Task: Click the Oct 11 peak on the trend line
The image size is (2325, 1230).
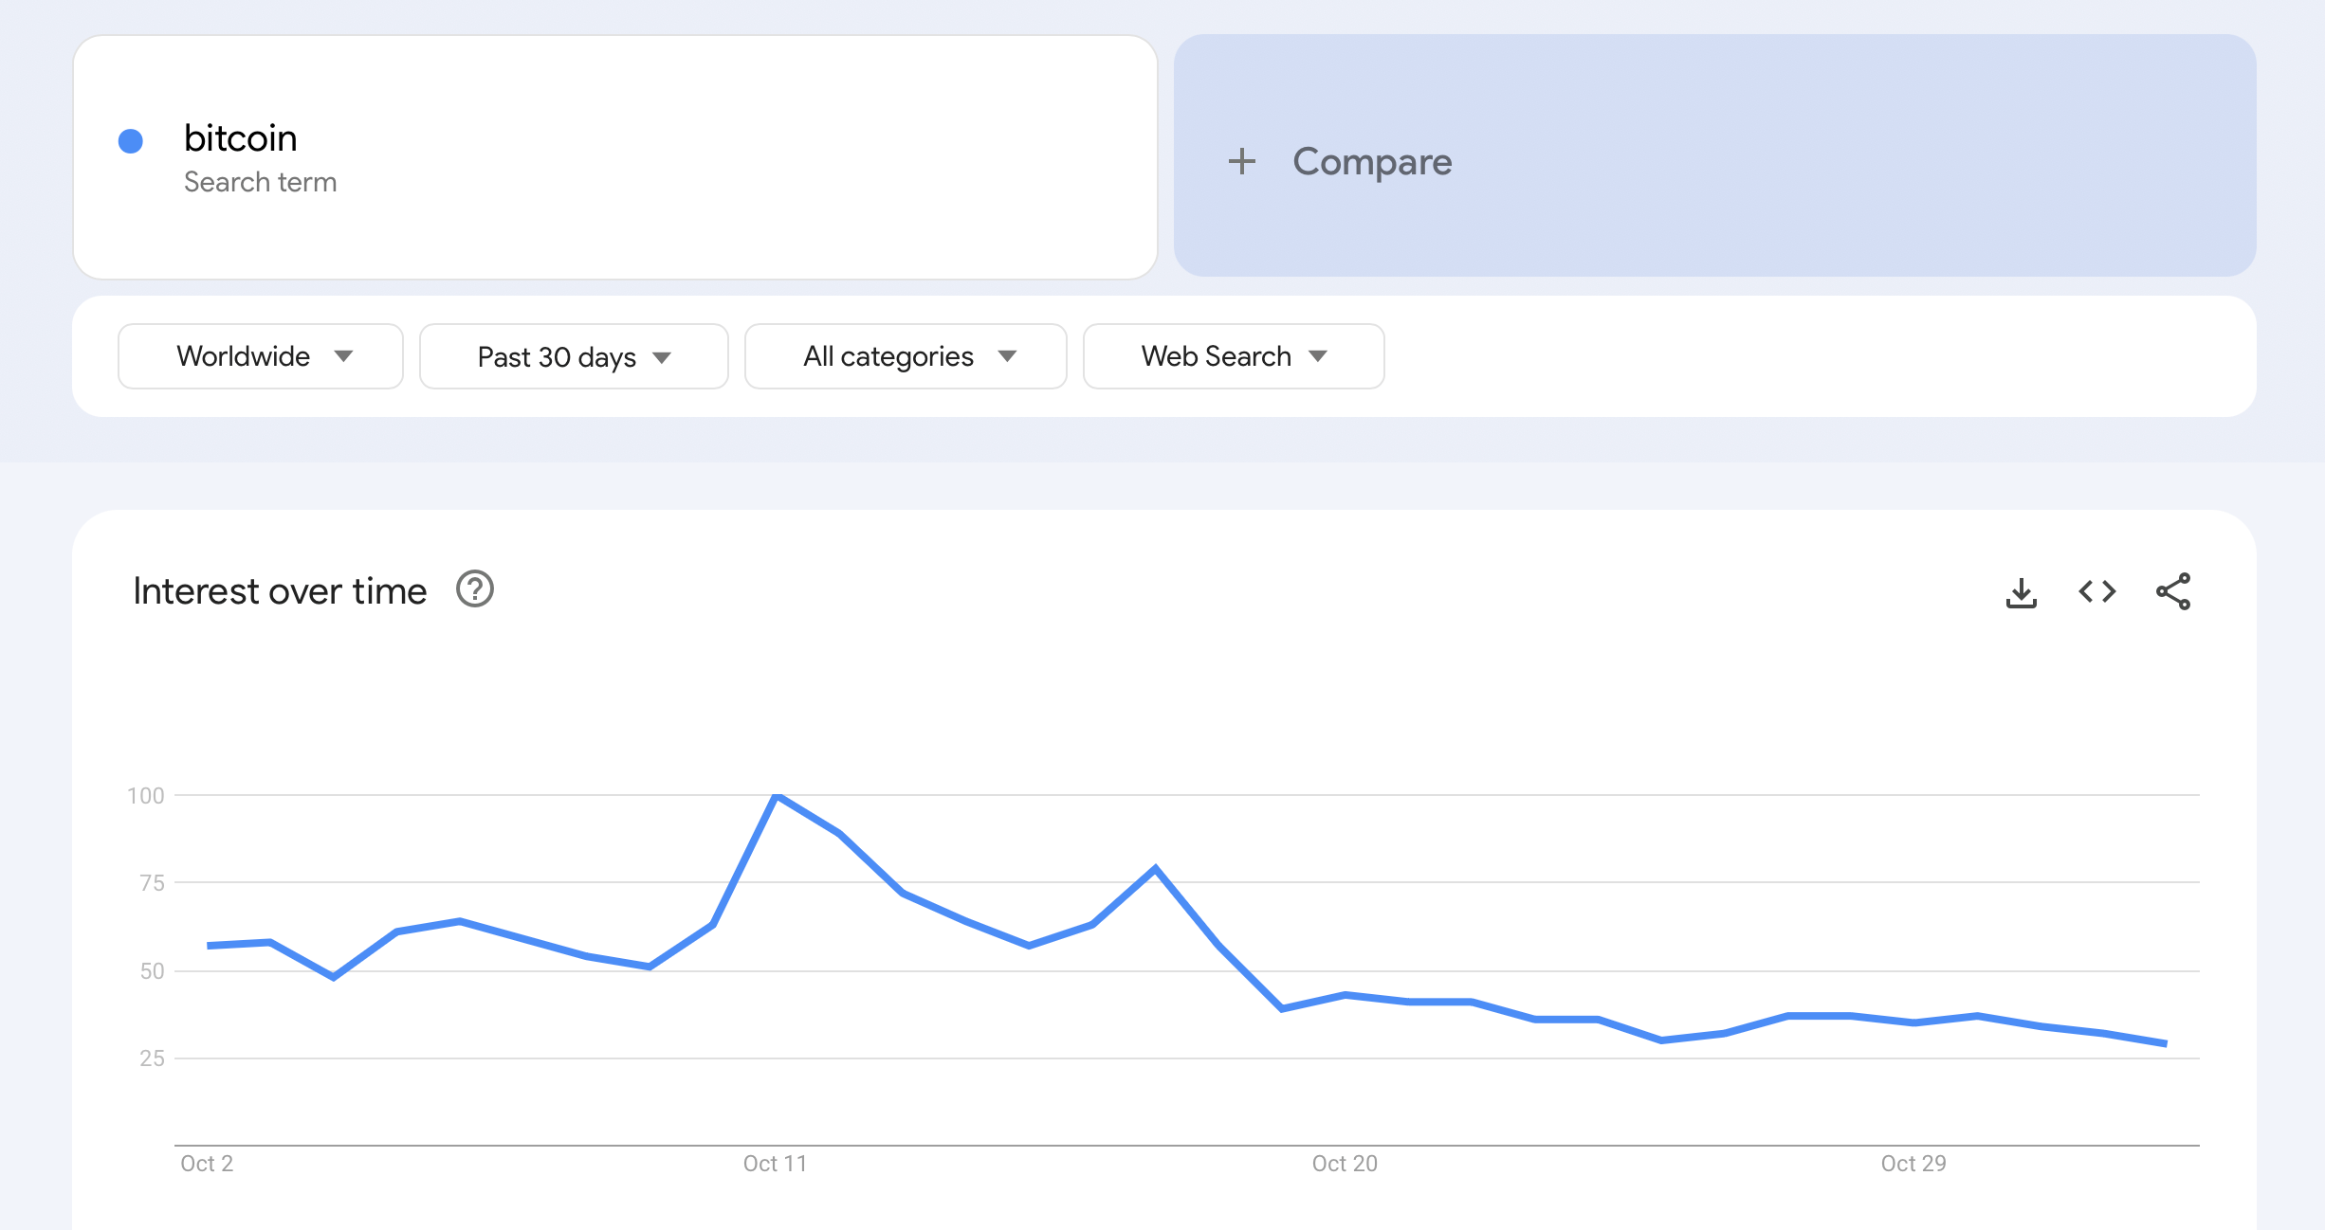Action: click(x=778, y=798)
